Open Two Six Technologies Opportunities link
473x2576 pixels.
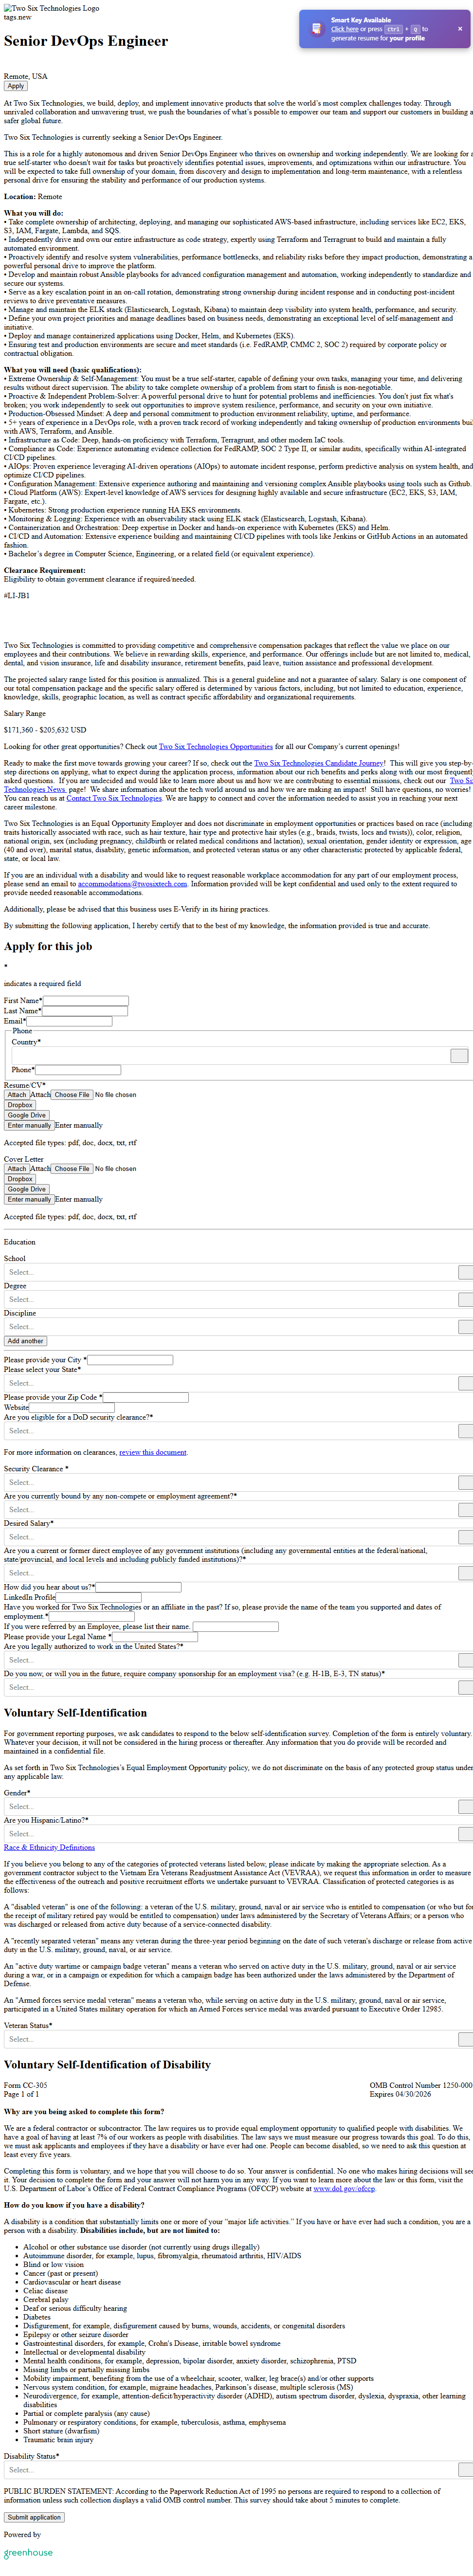point(215,746)
